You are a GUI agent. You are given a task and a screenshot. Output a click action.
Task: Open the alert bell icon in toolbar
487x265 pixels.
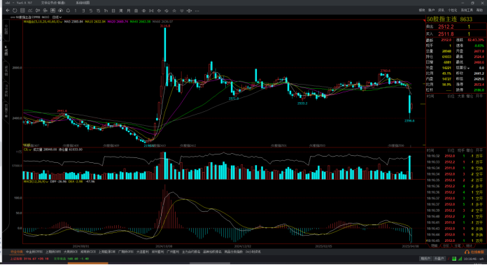68,10
